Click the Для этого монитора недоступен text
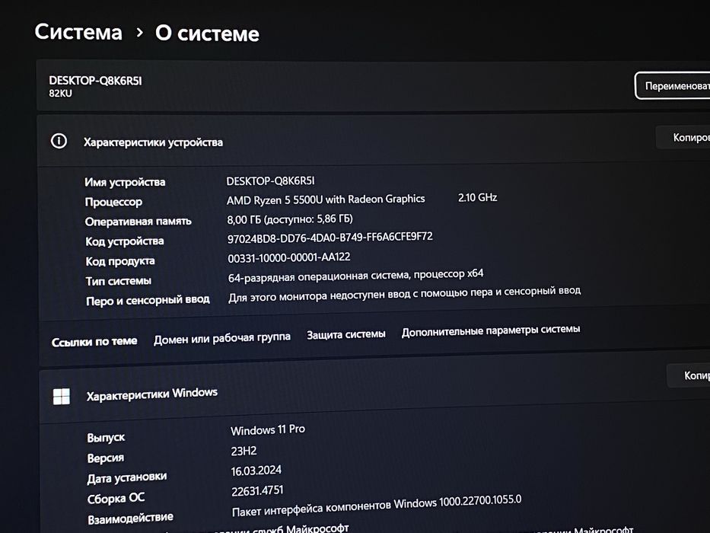 point(404,294)
